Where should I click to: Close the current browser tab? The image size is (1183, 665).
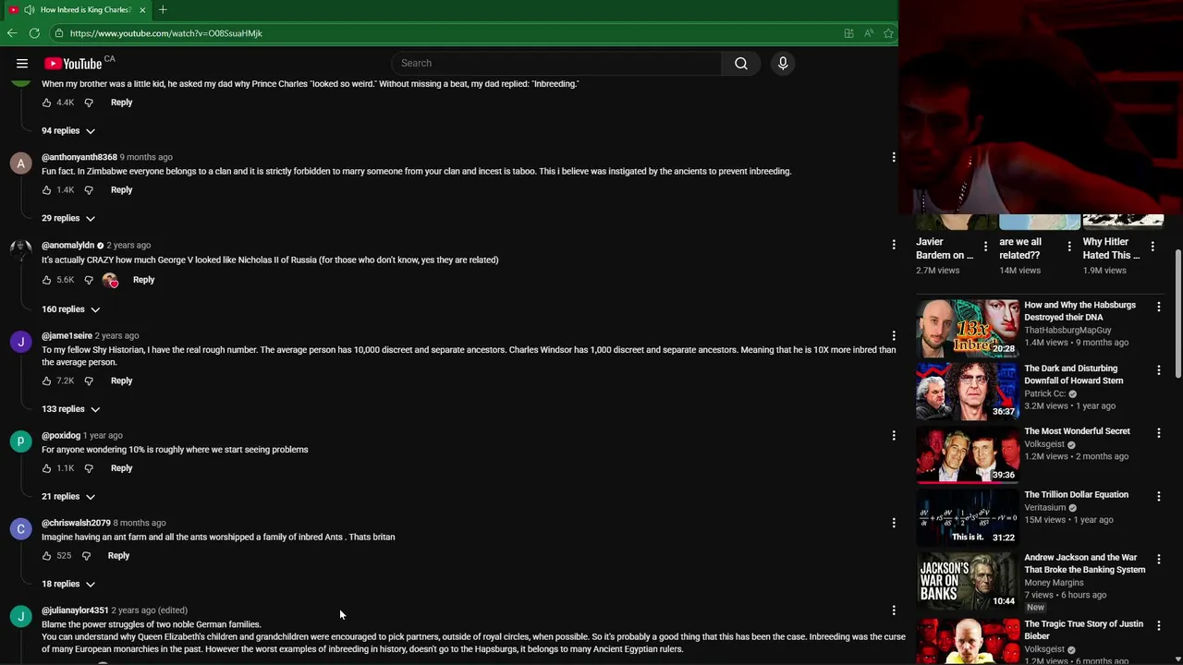(142, 9)
